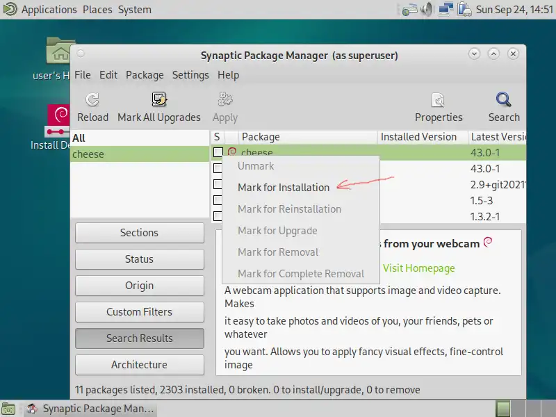Click the Custom Filters button
Screen dimensions: 556x417
[x=140, y=312]
